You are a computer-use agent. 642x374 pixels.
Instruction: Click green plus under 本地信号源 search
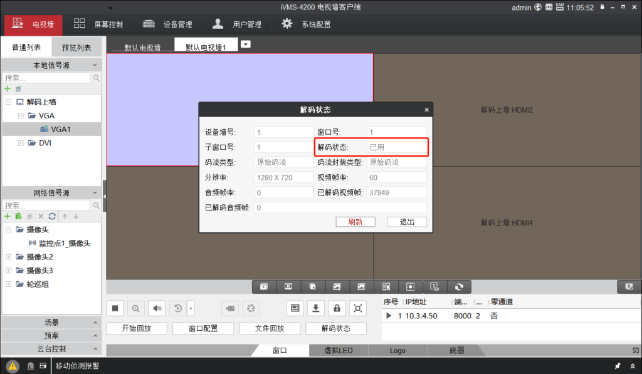coord(8,89)
